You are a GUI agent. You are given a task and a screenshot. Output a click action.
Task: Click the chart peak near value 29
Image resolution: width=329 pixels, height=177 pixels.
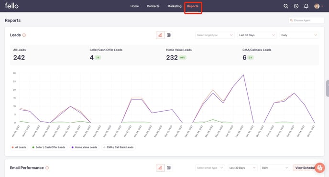[243, 75]
